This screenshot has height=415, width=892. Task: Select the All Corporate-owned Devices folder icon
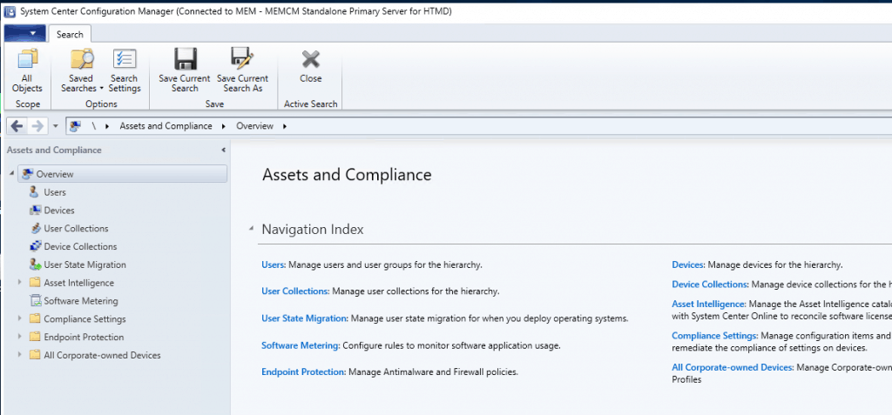point(35,355)
